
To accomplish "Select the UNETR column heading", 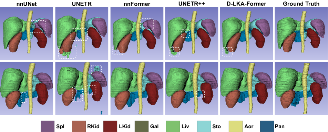I will point(82,3).
